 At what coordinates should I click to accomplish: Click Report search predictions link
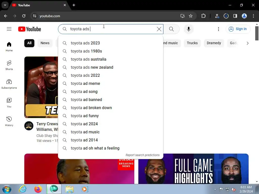(143, 155)
